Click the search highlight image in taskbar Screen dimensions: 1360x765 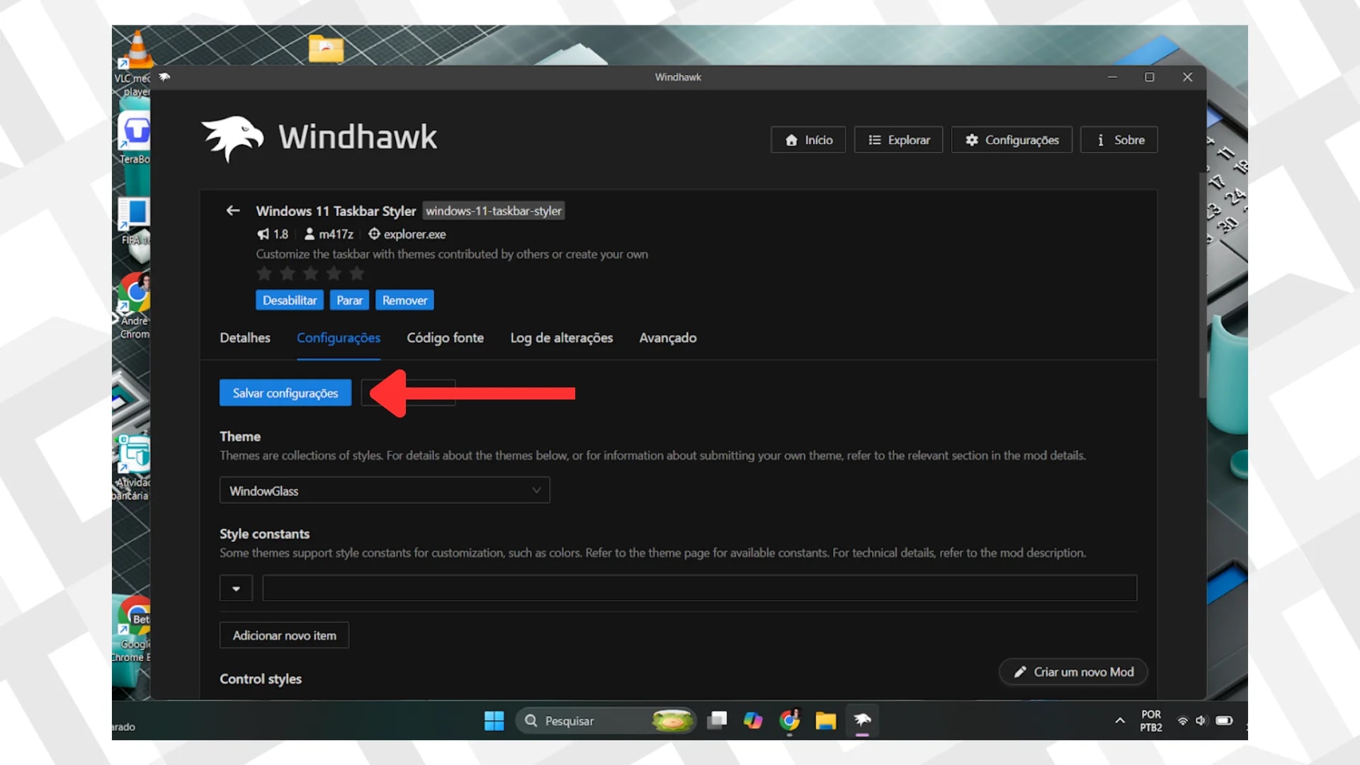pos(671,720)
